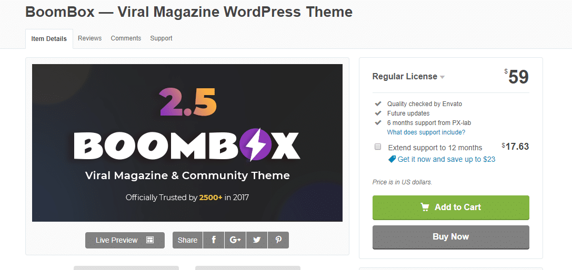The width and height of the screenshot is (572, 270).
Task: Open the Regular License dropdown
Action: pyautogui.click(x=408, y=77)
